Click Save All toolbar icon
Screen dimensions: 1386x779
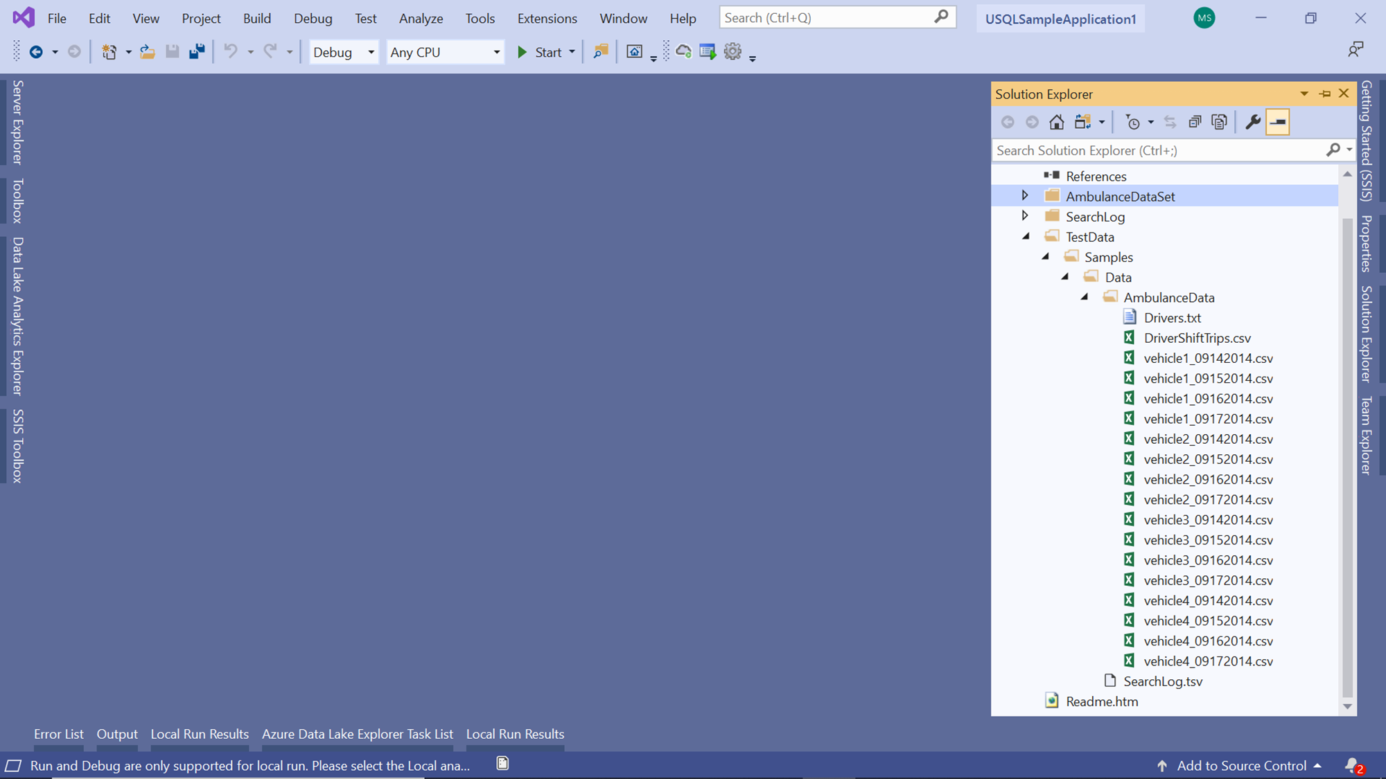coord(197,52)
